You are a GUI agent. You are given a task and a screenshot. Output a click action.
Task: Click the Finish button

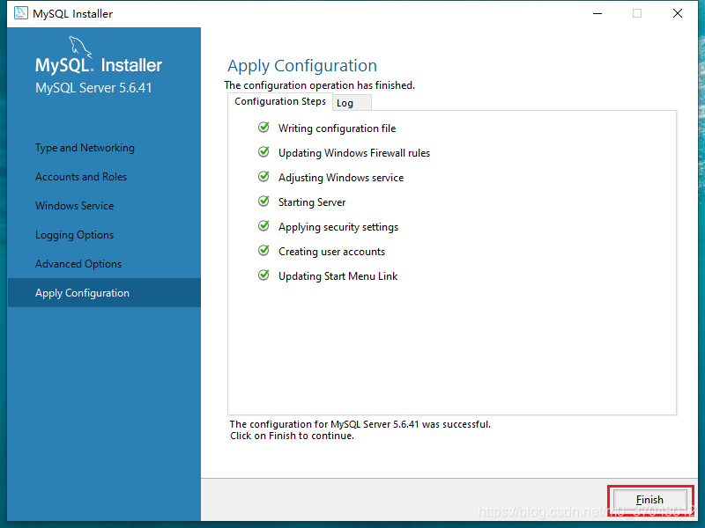click(x=649, y=500)
